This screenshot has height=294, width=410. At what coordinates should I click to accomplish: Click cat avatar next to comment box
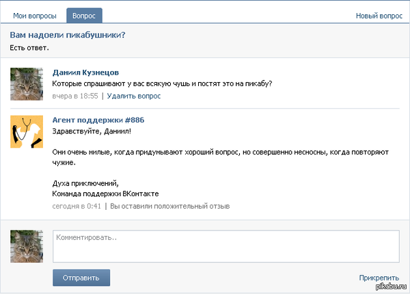[x=27, y=246]
